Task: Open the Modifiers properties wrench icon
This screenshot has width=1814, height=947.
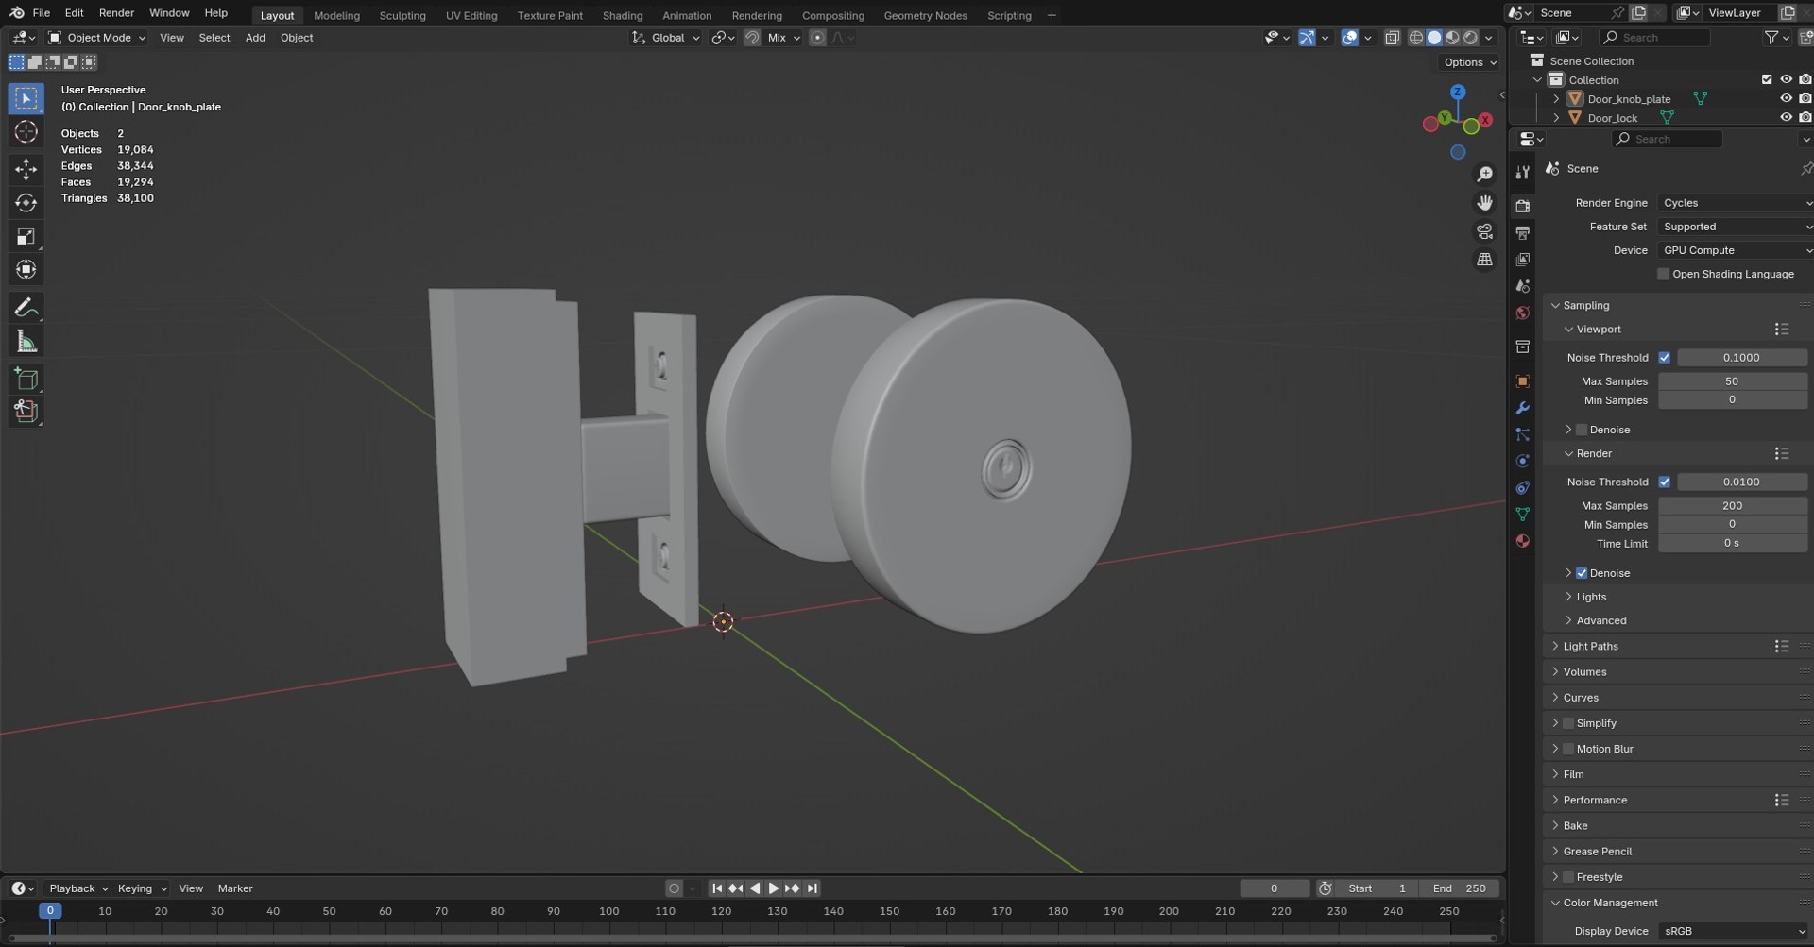Action: pos(1522,408)
